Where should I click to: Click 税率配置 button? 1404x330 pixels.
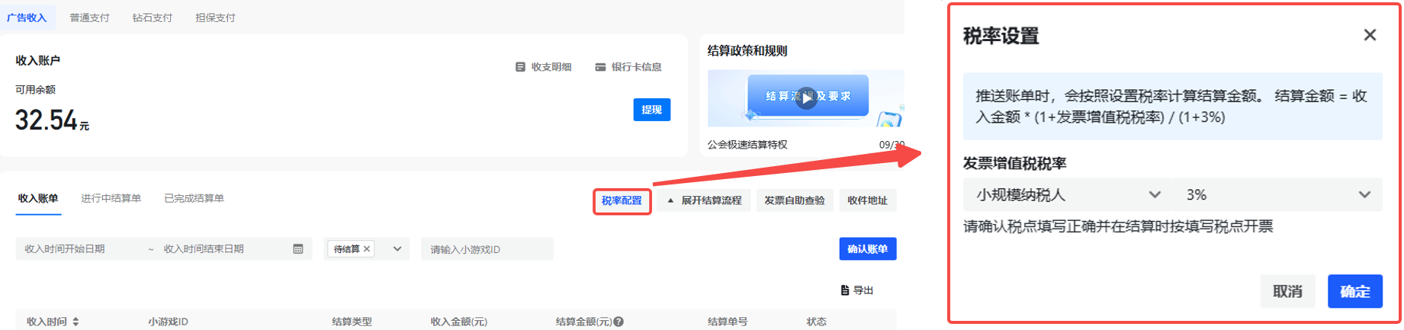pos(622,201)
